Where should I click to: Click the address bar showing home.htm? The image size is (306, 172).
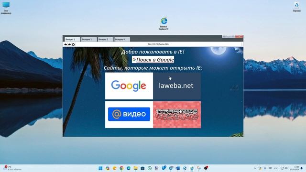point(158,44)
